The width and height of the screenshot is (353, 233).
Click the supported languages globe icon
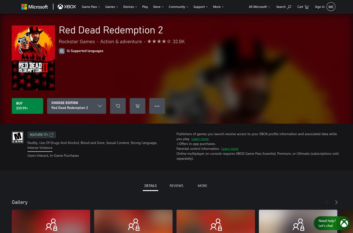click(x=62, y=51)
